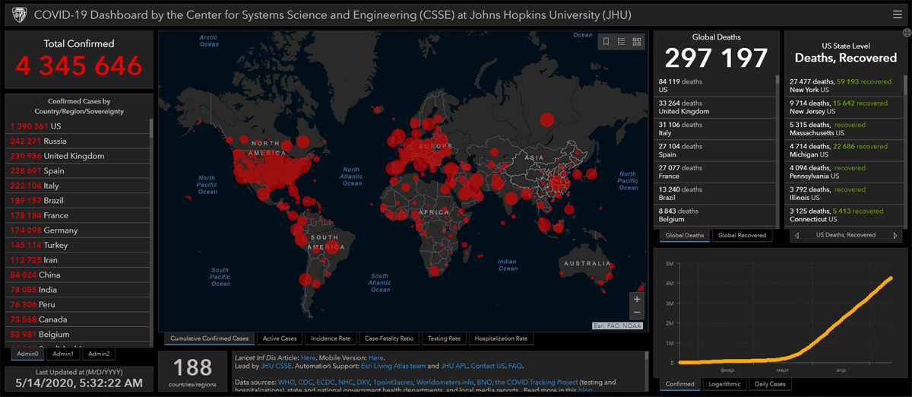Select Russia in confirmed cases list
Screen dimensions: 912x397
(78, 141)
